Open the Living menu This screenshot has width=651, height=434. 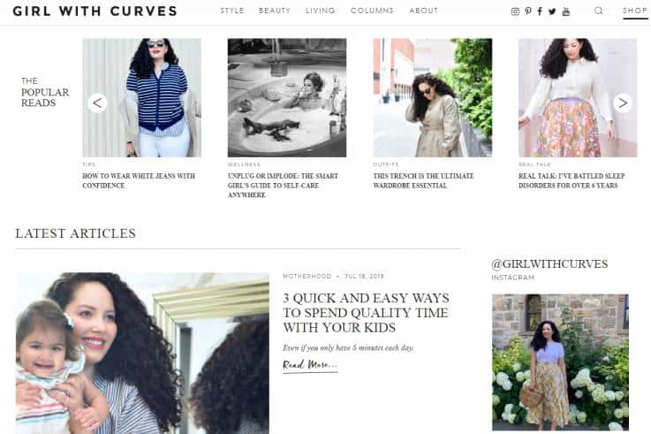coord(320,11)
